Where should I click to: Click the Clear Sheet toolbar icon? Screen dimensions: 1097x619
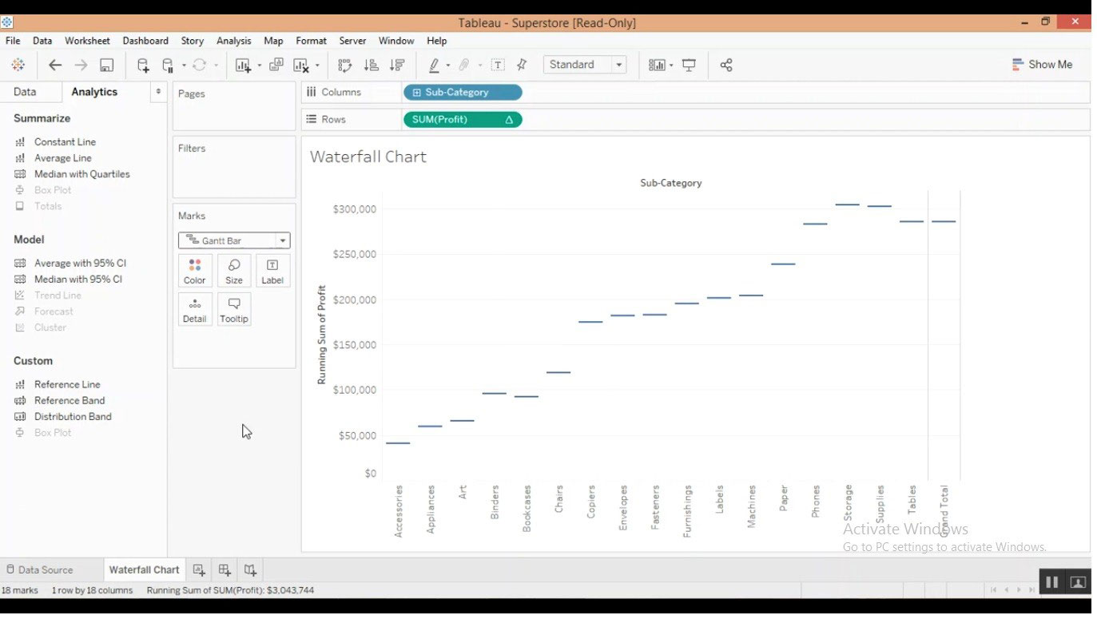tap(301, 65)
